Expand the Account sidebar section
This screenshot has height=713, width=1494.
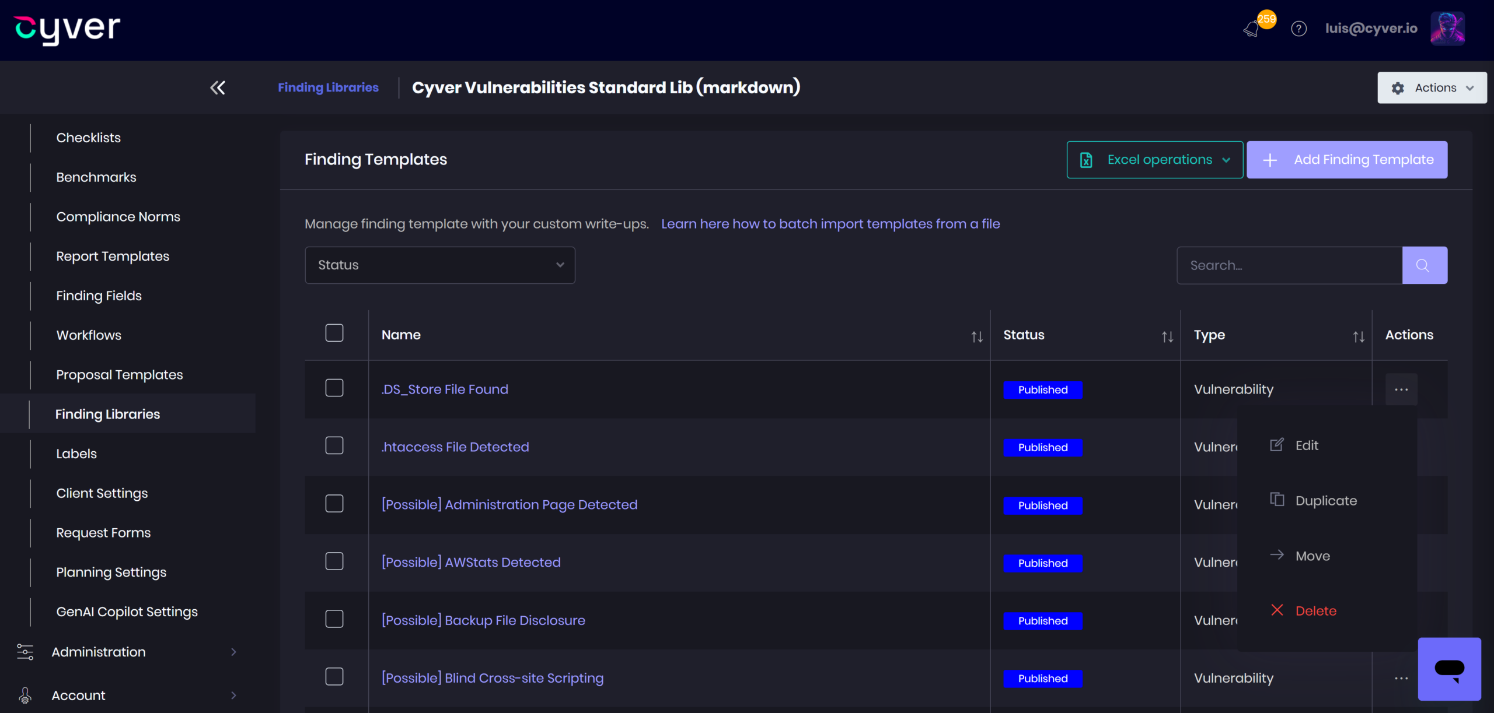[127, 695]
